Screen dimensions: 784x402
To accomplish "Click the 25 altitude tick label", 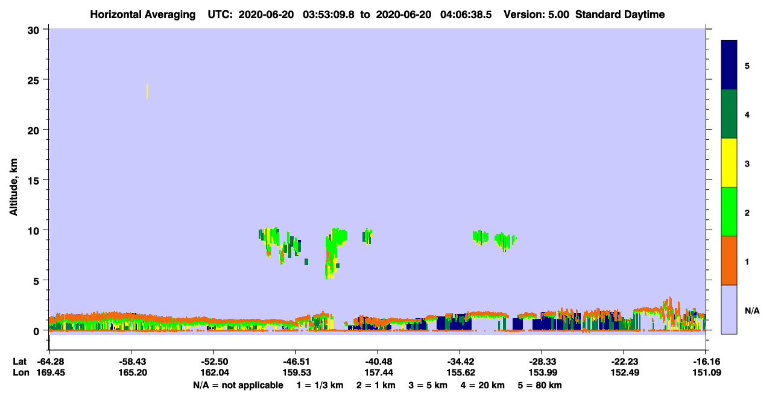I will [x=35, y=80].
